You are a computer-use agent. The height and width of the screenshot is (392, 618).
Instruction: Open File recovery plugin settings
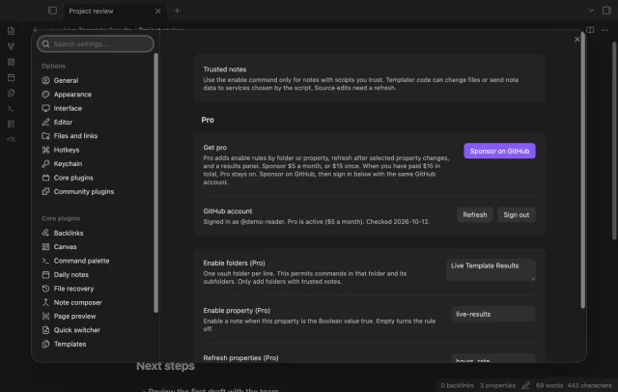pyautogui.click(x=68, y=289)
